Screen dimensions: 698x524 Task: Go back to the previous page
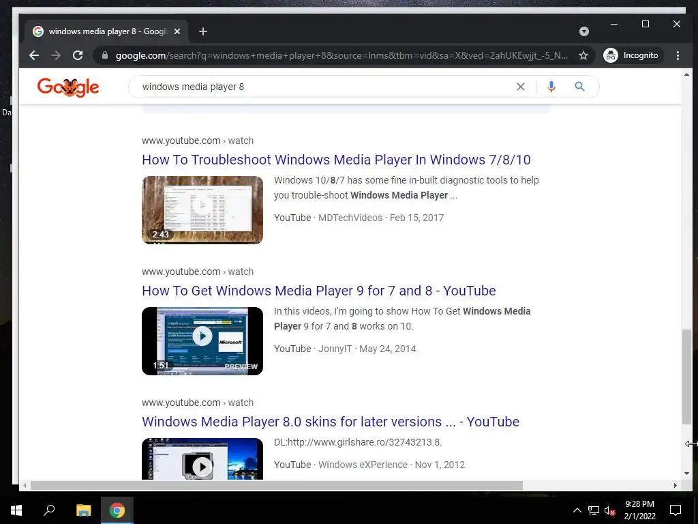[34, 55]
